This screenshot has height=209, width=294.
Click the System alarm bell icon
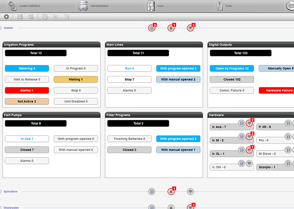tap(171, 28)
